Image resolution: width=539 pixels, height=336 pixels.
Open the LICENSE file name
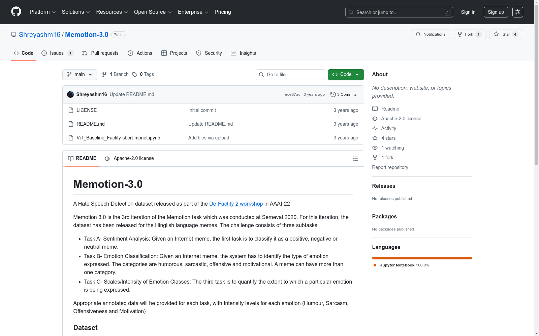point(87,110)
